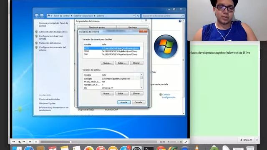267x150 pixels.
Task: Open Centro de actividades link
Action: pyautogui.click(x=49, y=99)
